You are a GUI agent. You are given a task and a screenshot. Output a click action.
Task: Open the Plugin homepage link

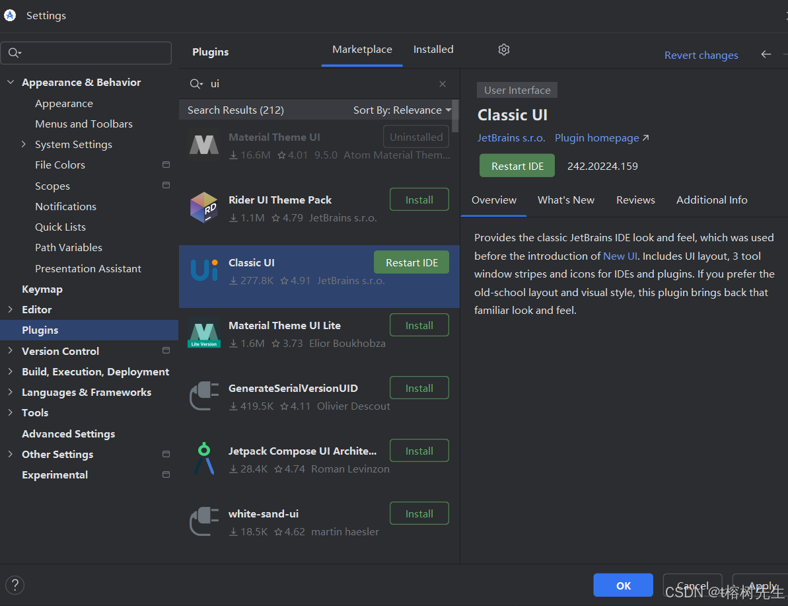pos(602,138)
